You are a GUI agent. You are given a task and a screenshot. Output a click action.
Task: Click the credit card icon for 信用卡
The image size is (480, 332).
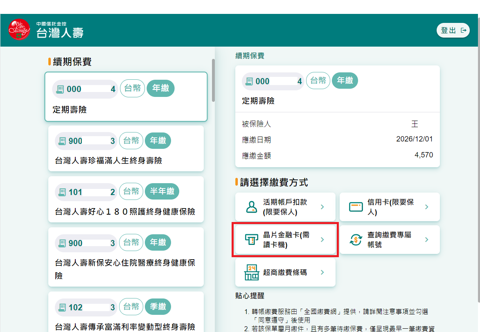[x=356, y=207]
